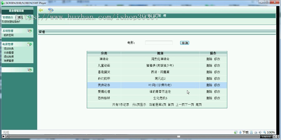Click the 科幻机甲 category cell
This screenshot has height=140, width=281.
click(x=104, y=79)
